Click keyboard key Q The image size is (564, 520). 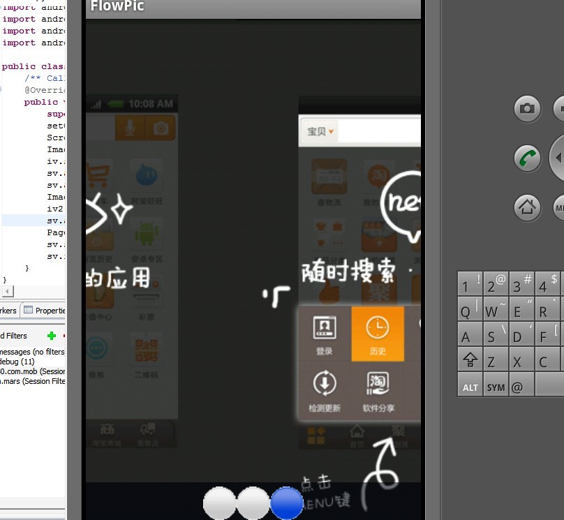pyautogui.click(x=470, y=309)
